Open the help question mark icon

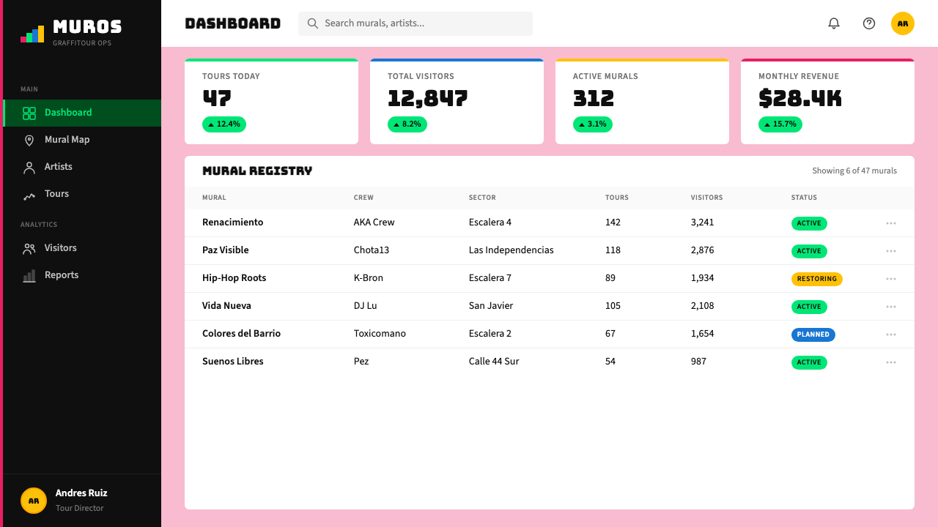click(869, 23)
